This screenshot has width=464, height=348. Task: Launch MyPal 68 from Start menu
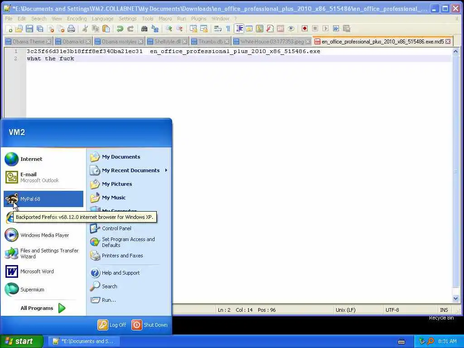coord(43,199)
